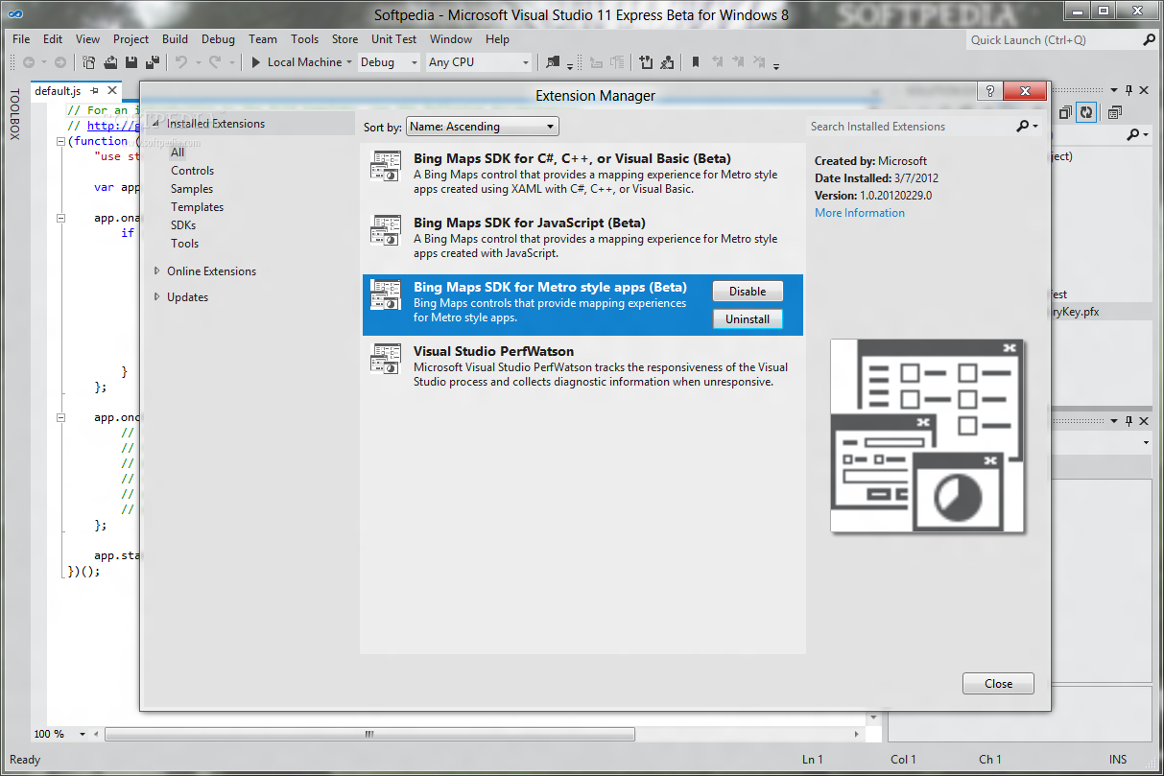The image size is (1164, 776).
Task: Click the Save toolbar icon
Action: pos(131,62)
